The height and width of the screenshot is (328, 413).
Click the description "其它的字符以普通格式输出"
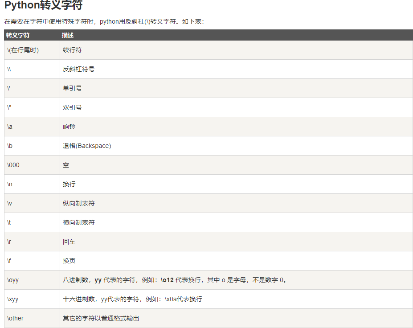101,319
